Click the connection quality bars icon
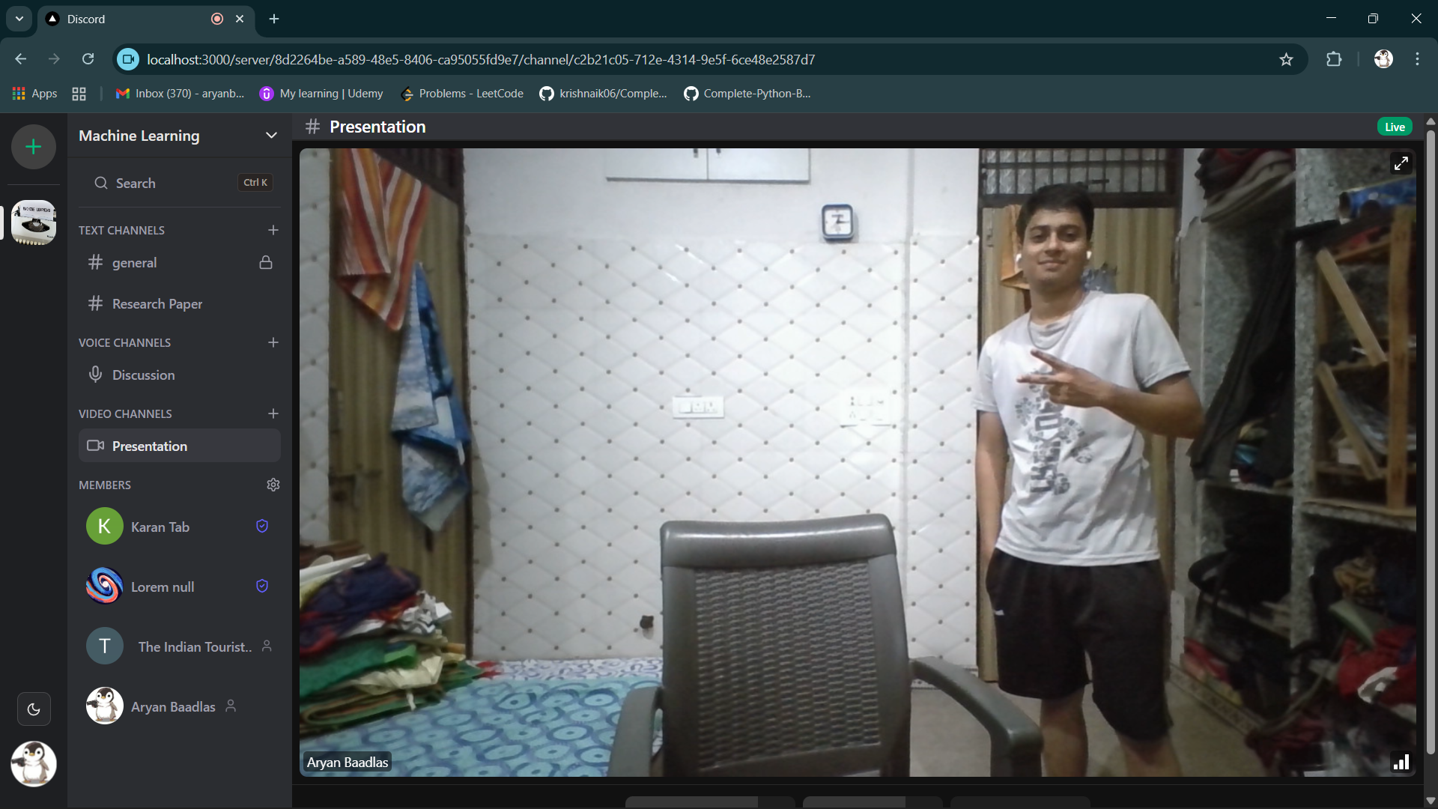 [x=1401, y=763]
